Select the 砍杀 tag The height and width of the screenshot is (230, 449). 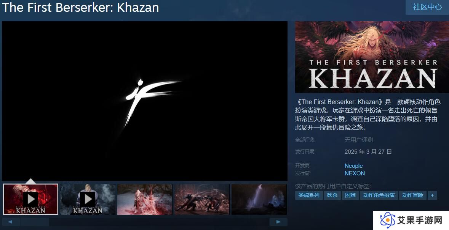tap(332, 195)
